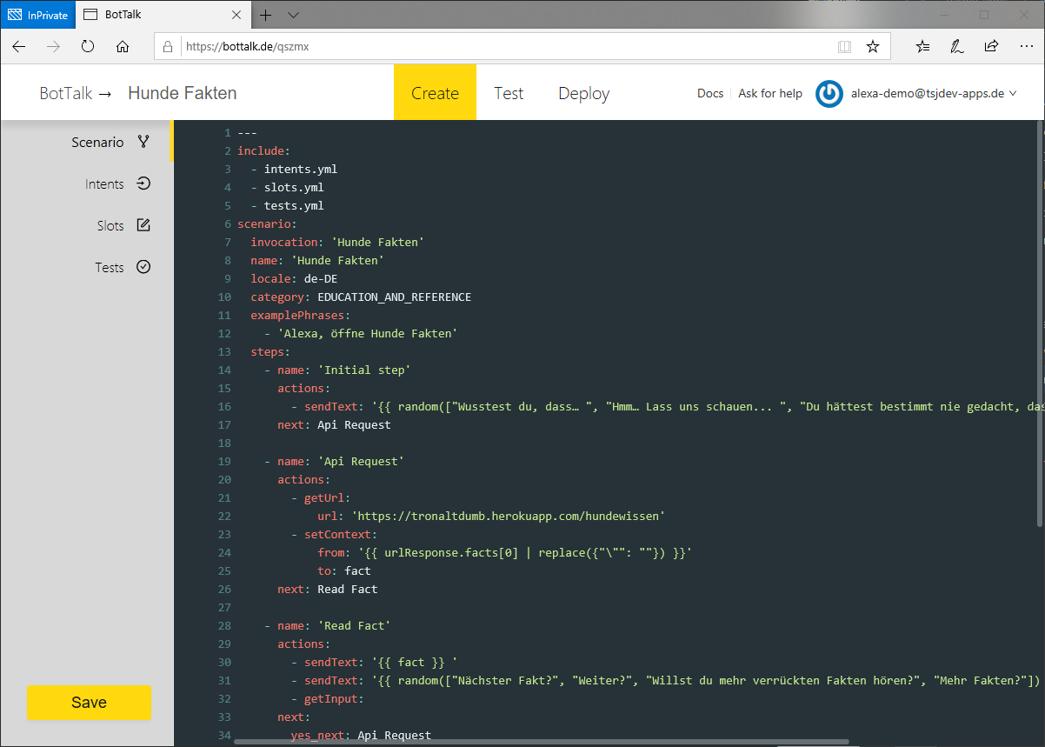Click the Tests checkmark circle icon
Image resolution: width=1045 pixels, height=747 pixels.
pyautogui.click(x=143, y=267)
